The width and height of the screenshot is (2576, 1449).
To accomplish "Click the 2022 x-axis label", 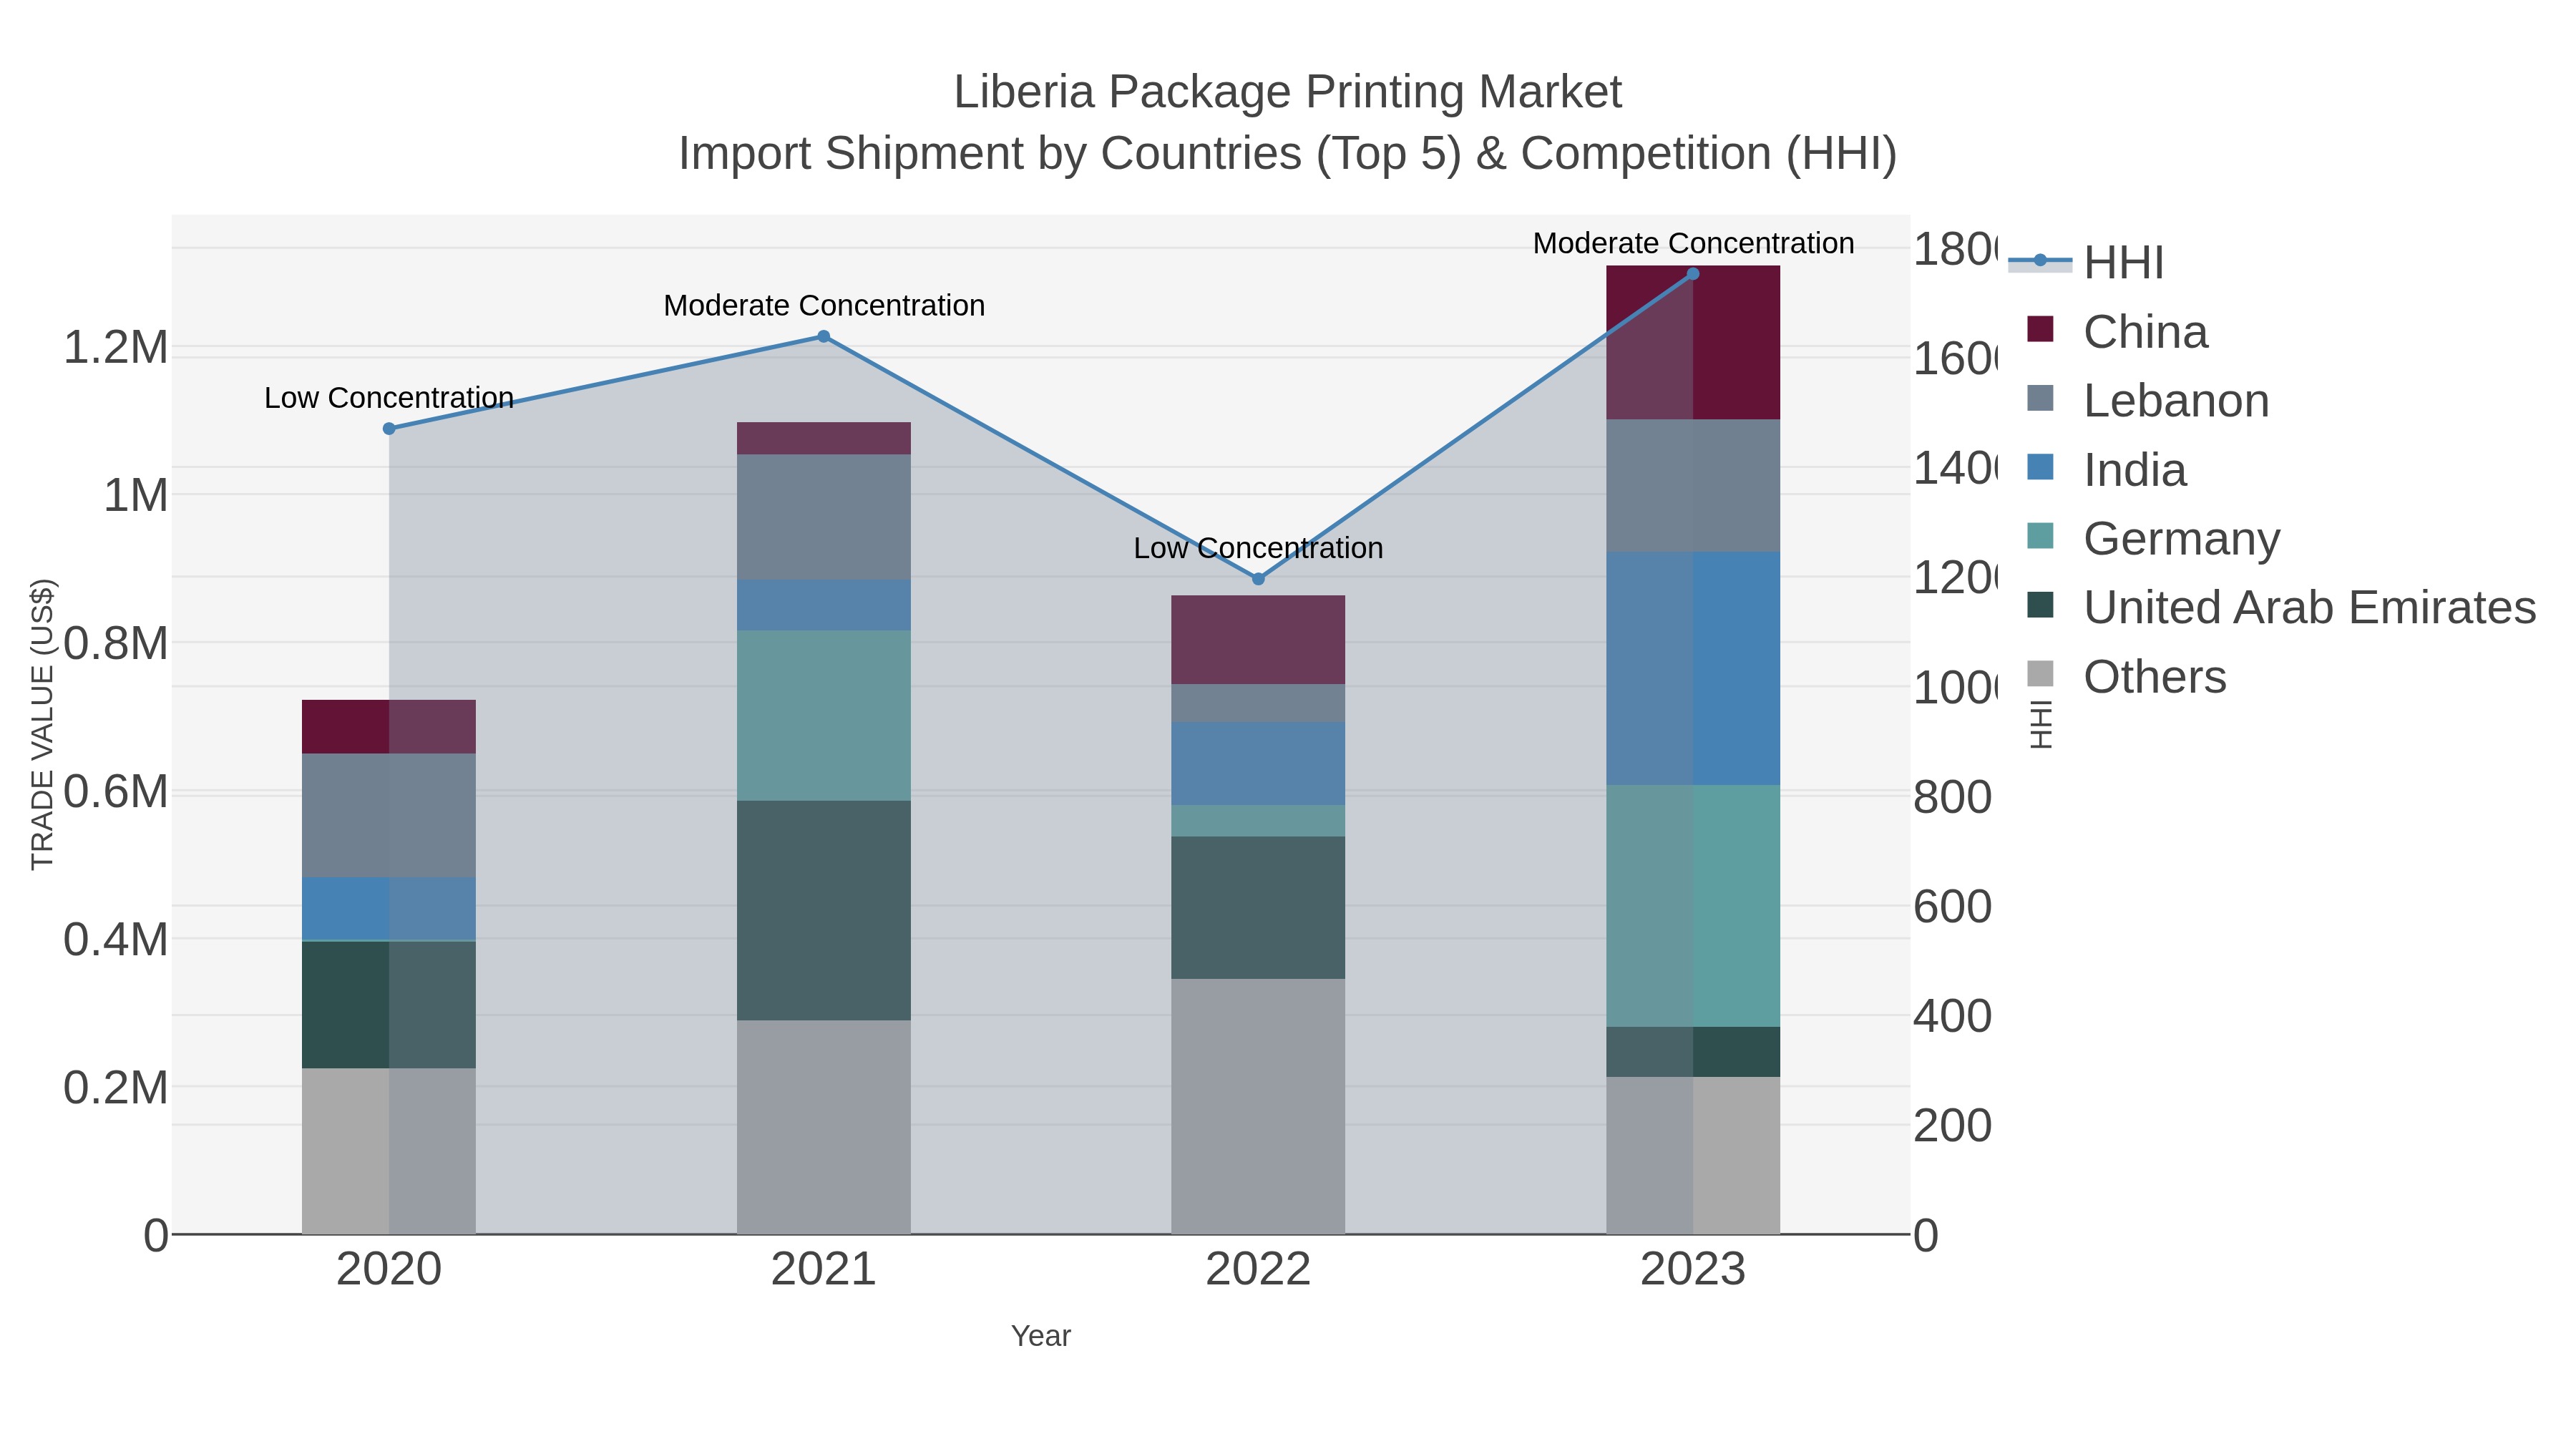I will pyautogui.click(x=1258, y=1270).
